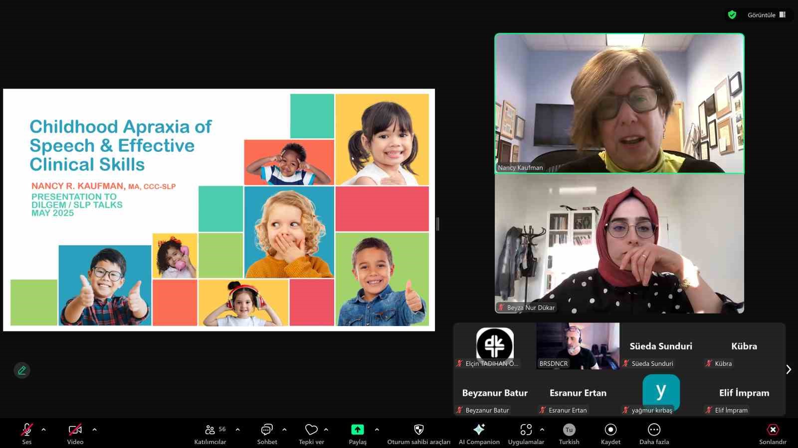Open the Uygulamalar apps icon

coord(526,430)
